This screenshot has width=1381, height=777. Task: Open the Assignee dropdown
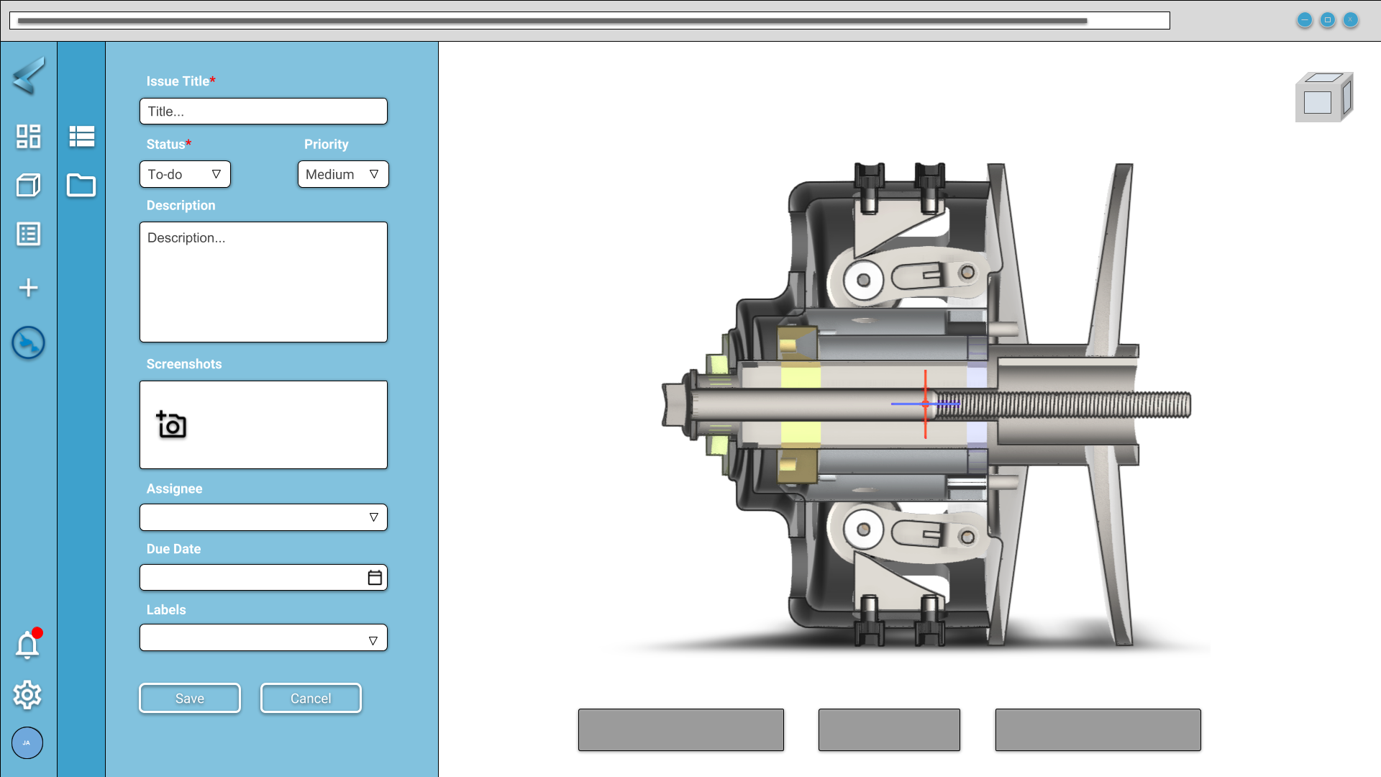click(263, 517)
